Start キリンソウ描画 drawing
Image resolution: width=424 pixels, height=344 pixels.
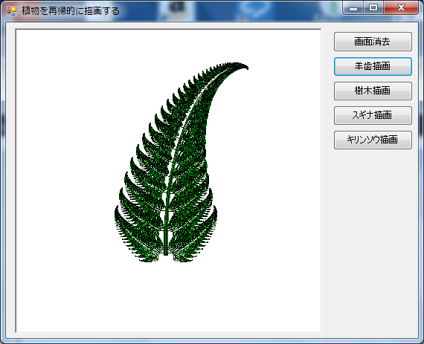373,140
